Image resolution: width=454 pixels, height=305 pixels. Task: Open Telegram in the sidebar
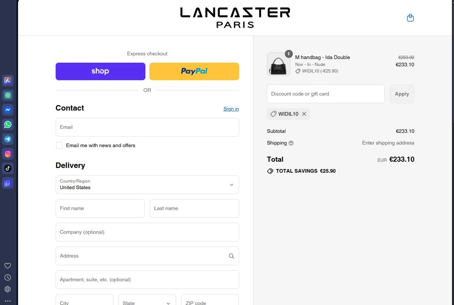pyautogui.click(x=8, y=139)
